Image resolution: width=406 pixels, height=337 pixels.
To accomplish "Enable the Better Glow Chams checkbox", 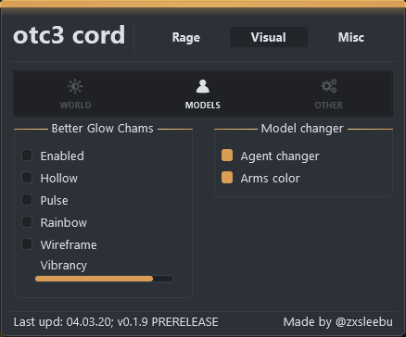I will point(27,156).
